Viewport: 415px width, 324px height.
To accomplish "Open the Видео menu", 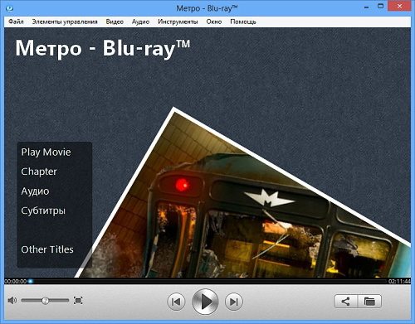I will click(x=115, y=22).
